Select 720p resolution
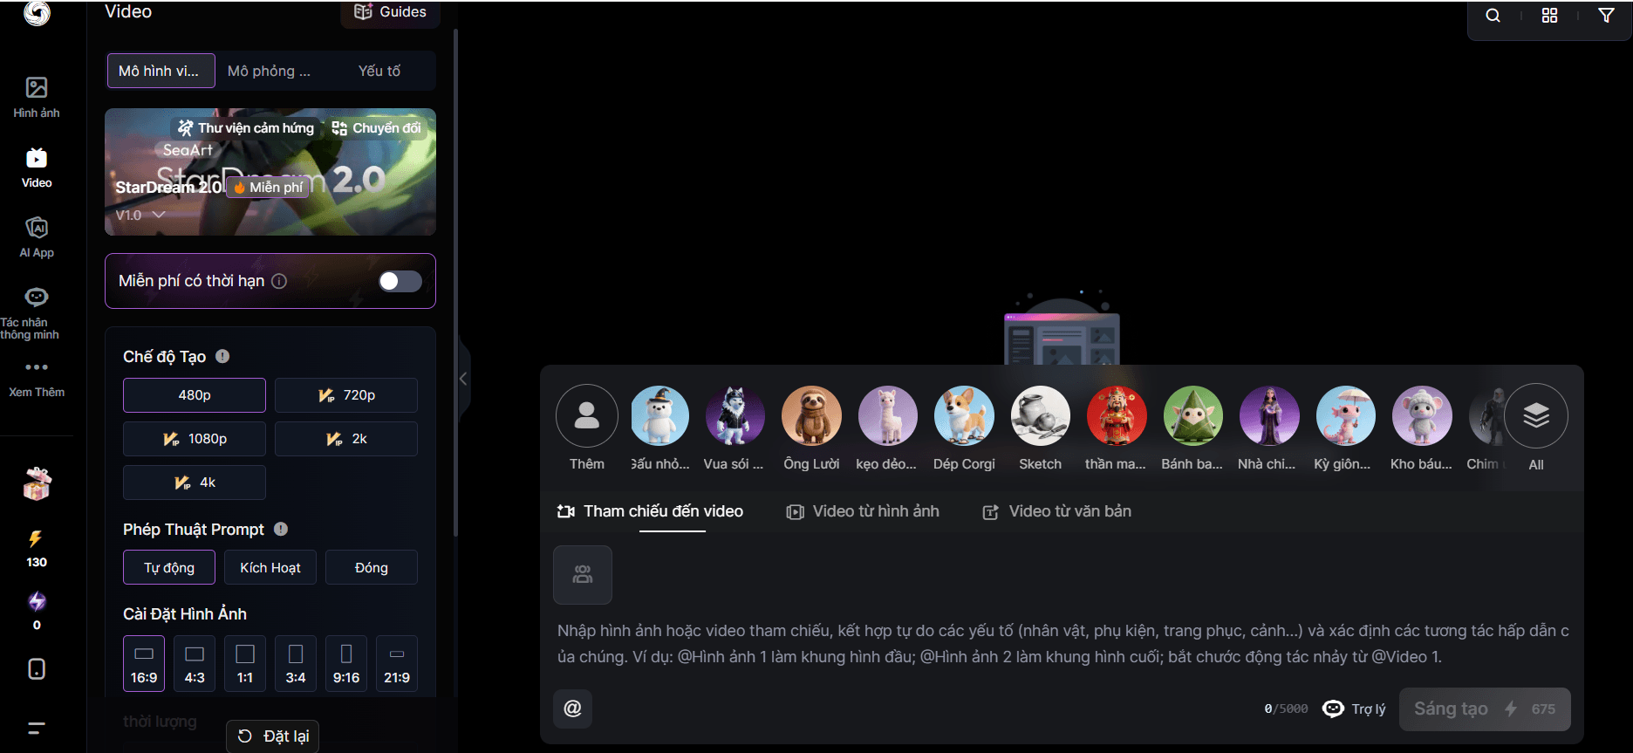 coord(346,395)
